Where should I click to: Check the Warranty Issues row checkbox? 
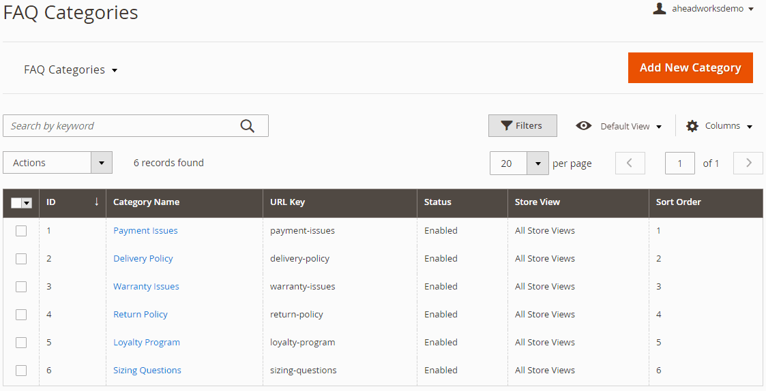(21, 287)
